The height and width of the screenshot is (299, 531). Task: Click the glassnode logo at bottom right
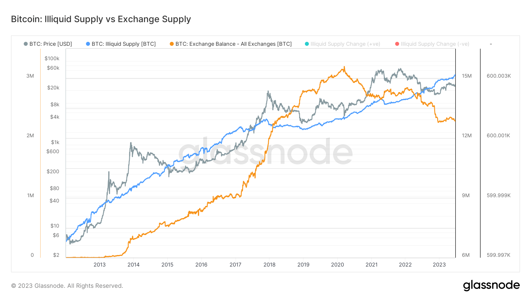pyautogui.click(x=491, y=285)
